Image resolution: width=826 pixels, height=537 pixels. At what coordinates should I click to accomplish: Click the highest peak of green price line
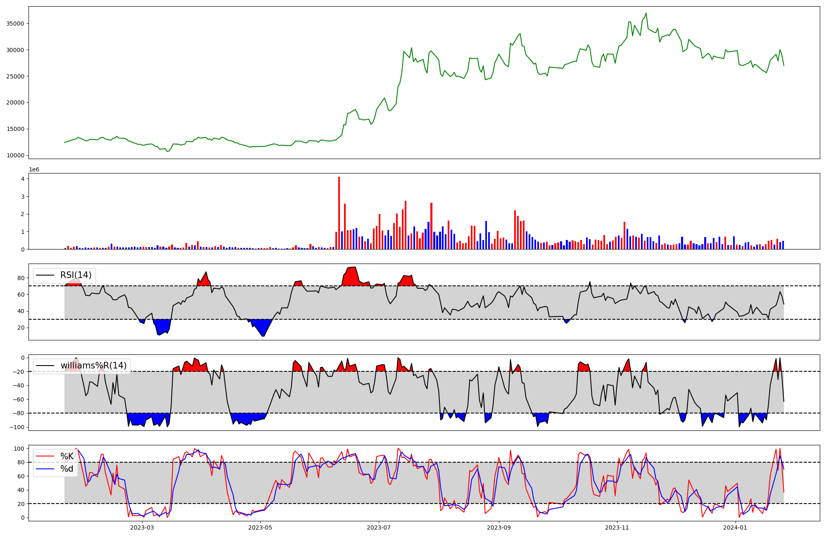click(646, 13)
